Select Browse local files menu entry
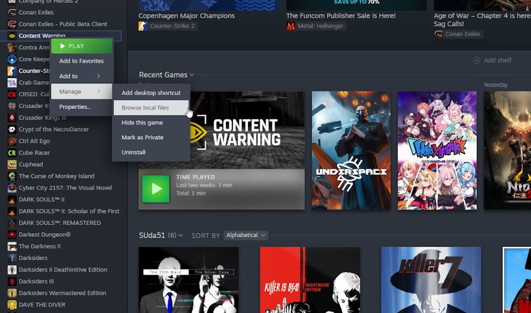 (145, 108)
